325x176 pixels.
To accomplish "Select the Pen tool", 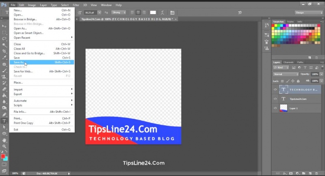I will click(4, 114).
